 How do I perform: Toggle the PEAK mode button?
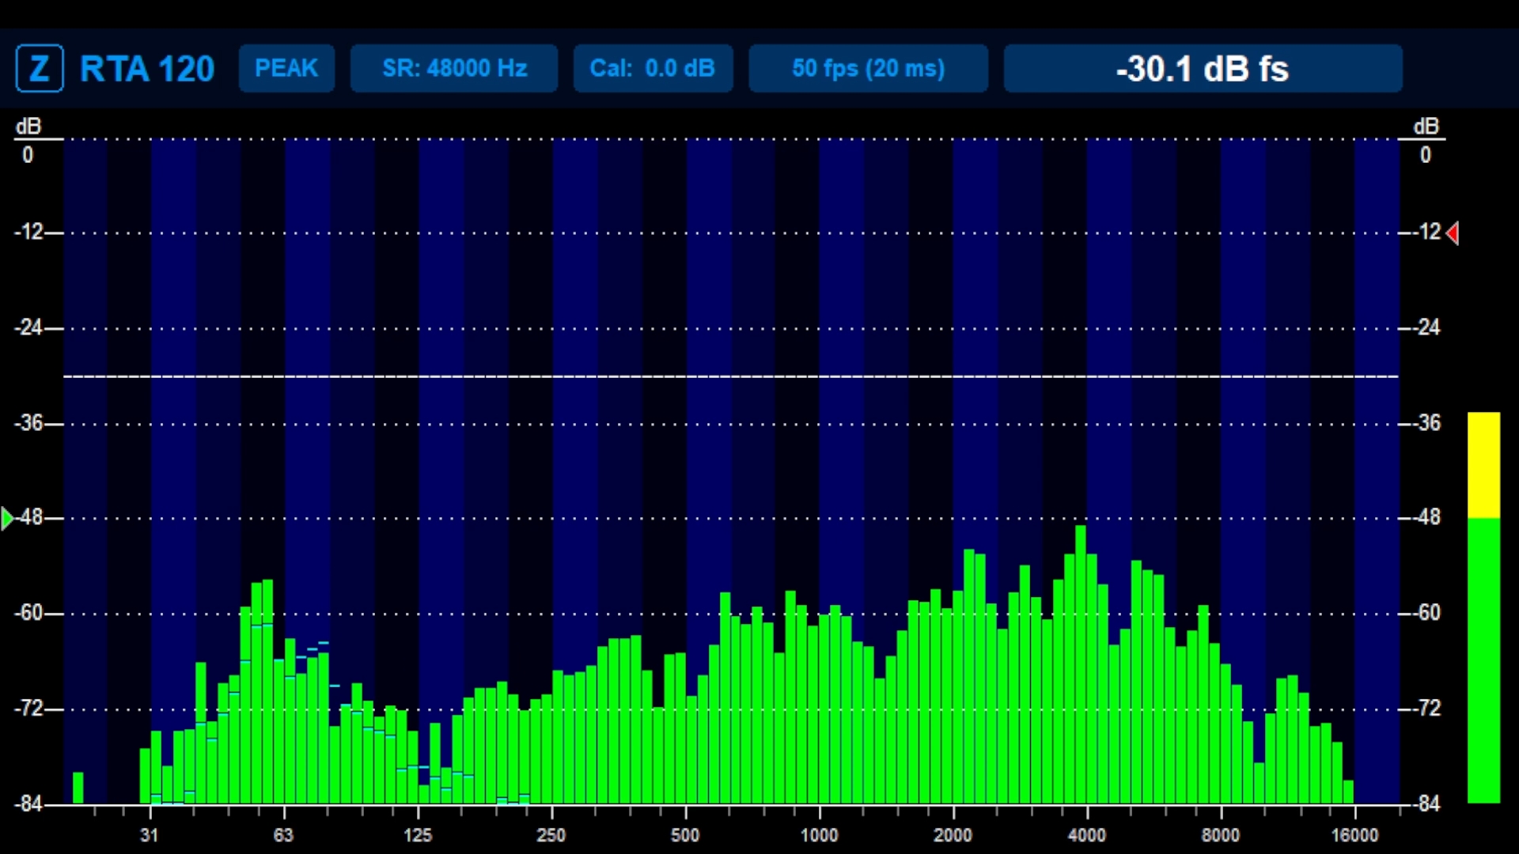point(286,69)
